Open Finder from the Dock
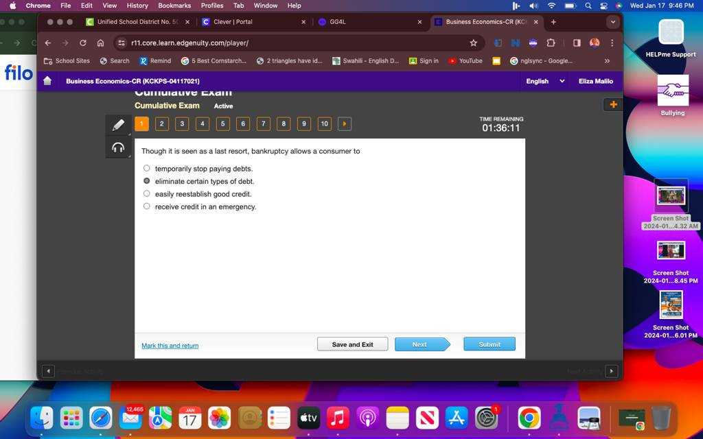The image size is (703, 439). point(42,418)
